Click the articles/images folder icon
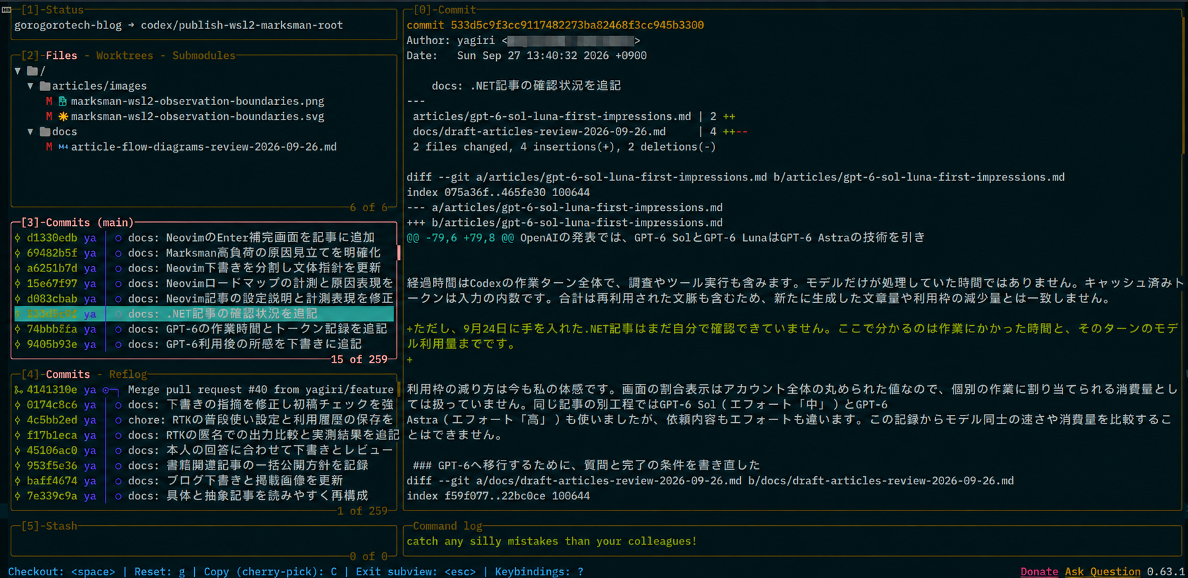 (45, 86)
